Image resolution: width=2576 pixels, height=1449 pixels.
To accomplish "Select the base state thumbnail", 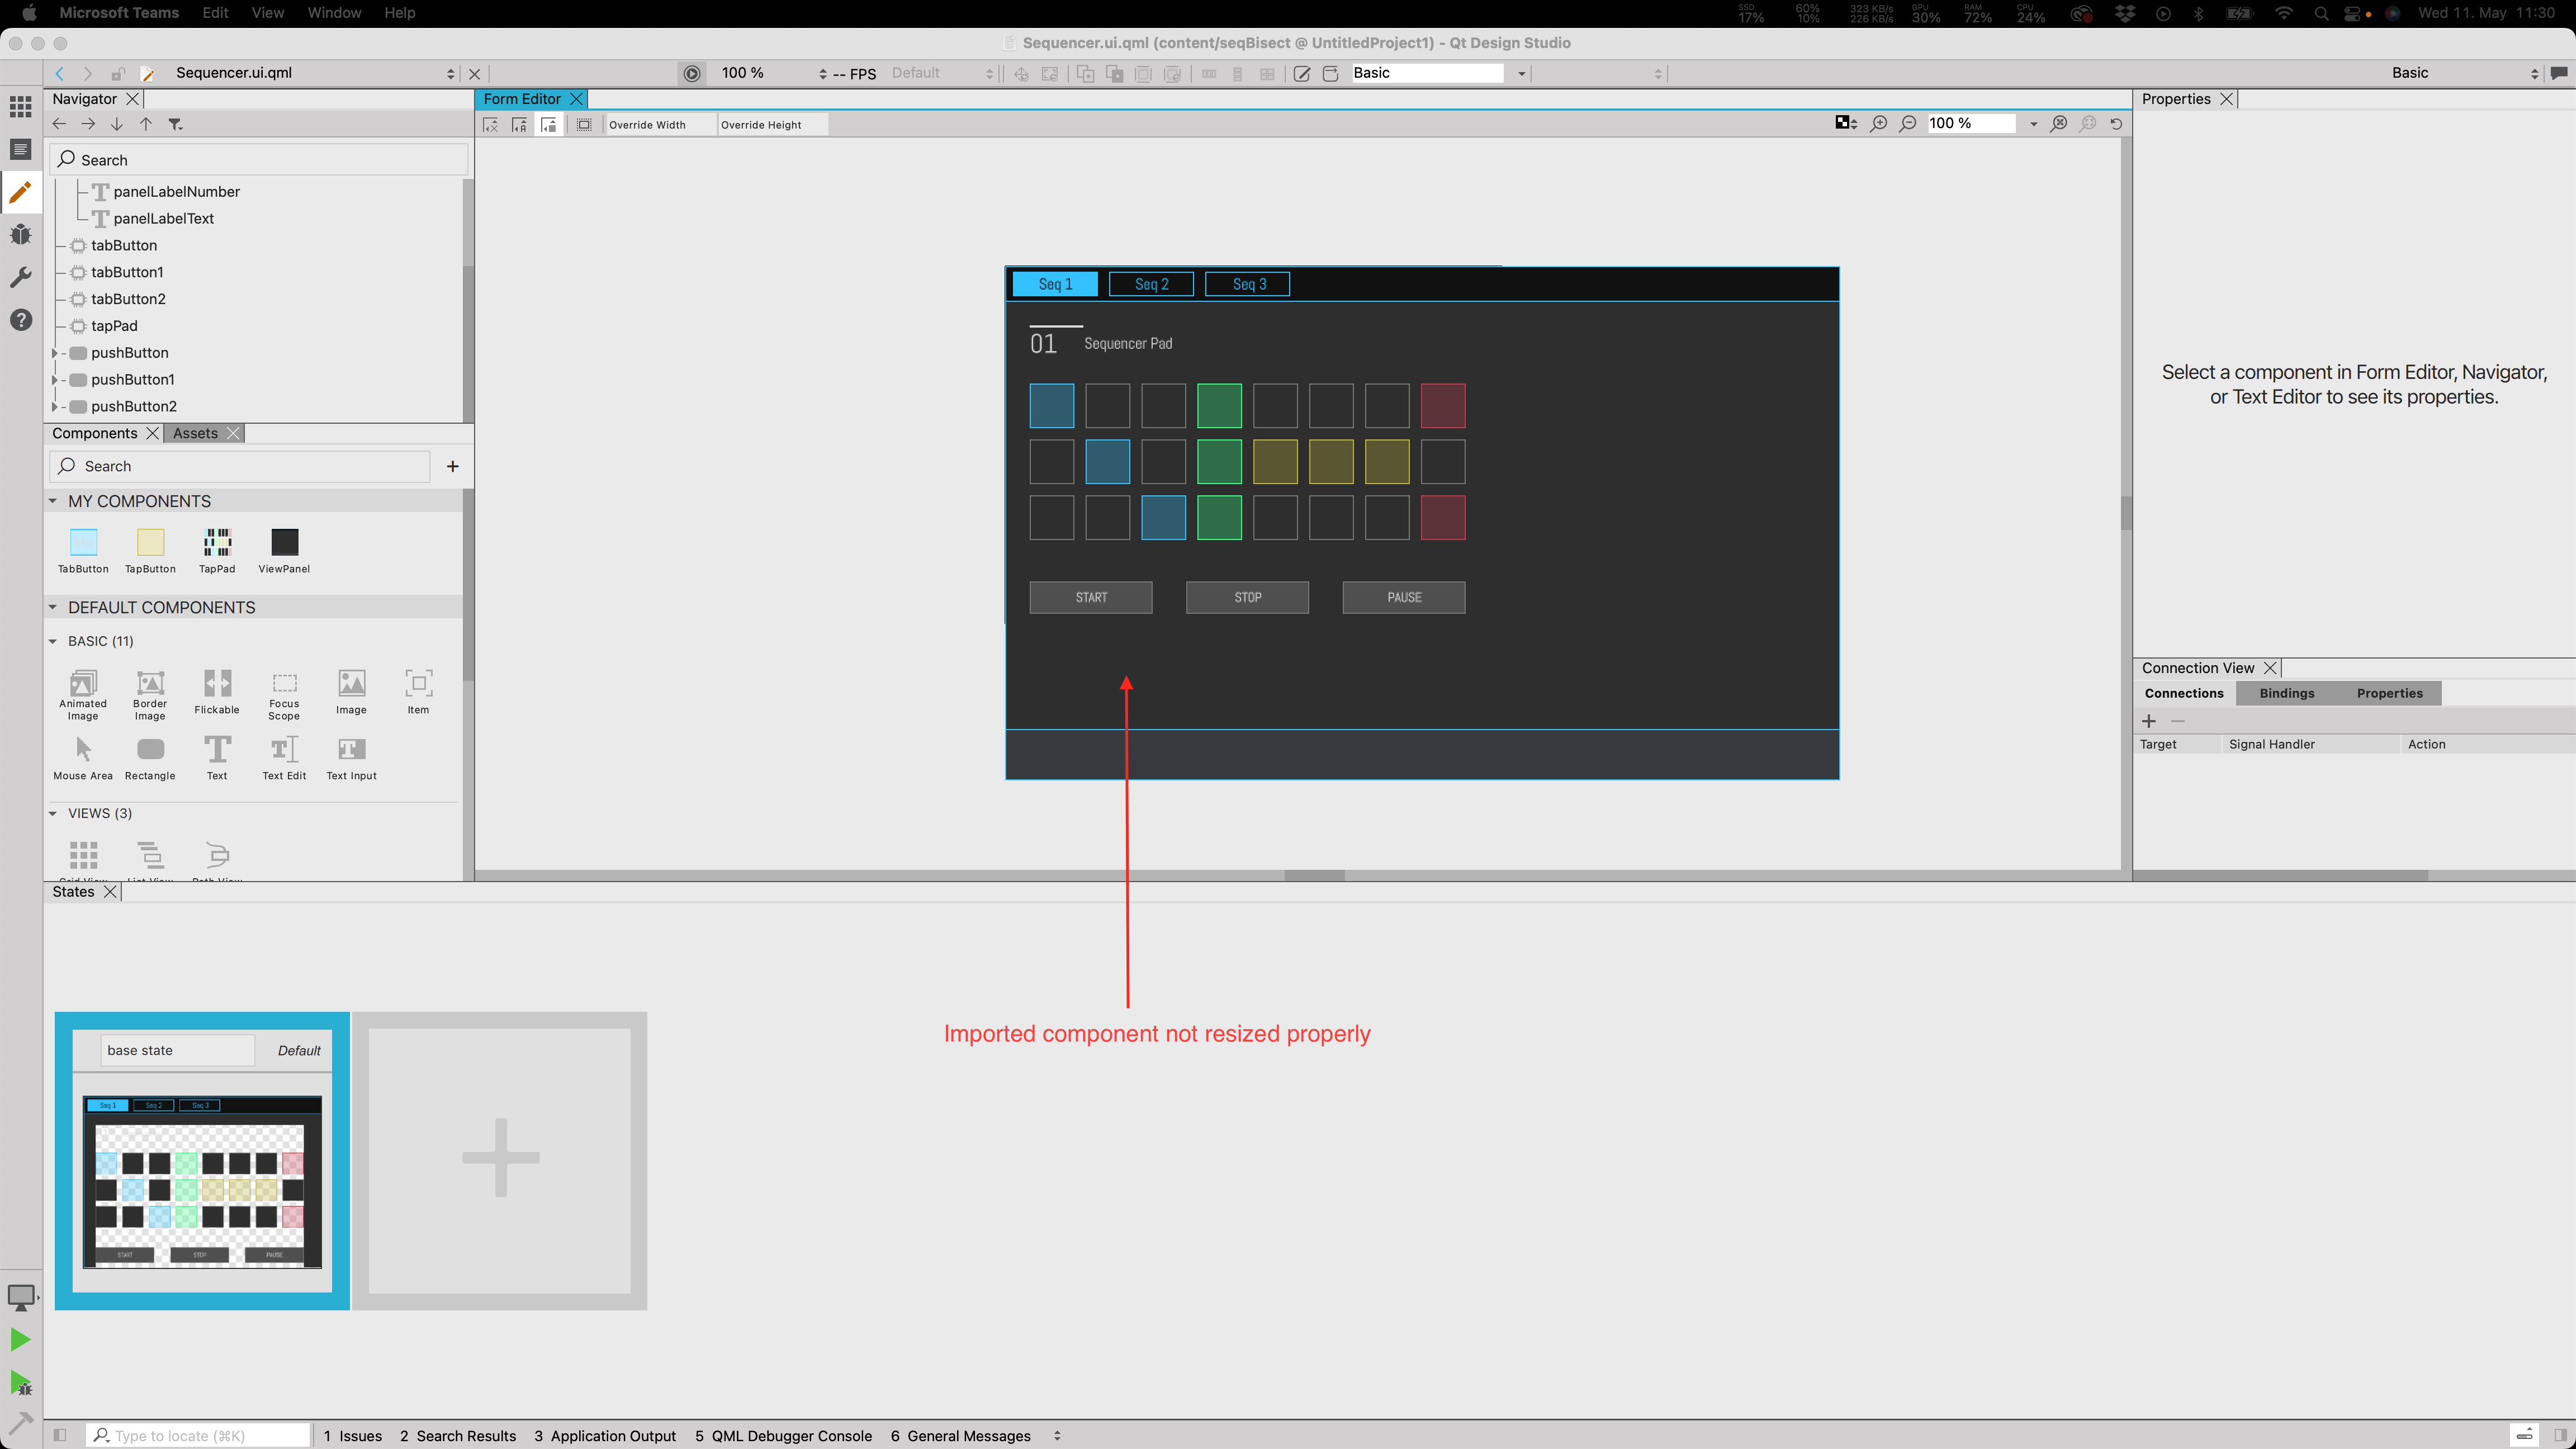I will pyautogui.click(x=202, y=1181).
